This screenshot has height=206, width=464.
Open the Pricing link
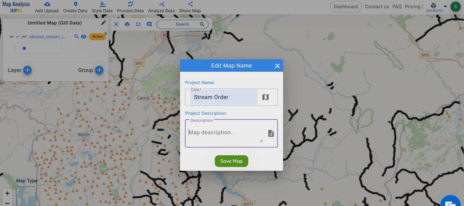[412, 6]
